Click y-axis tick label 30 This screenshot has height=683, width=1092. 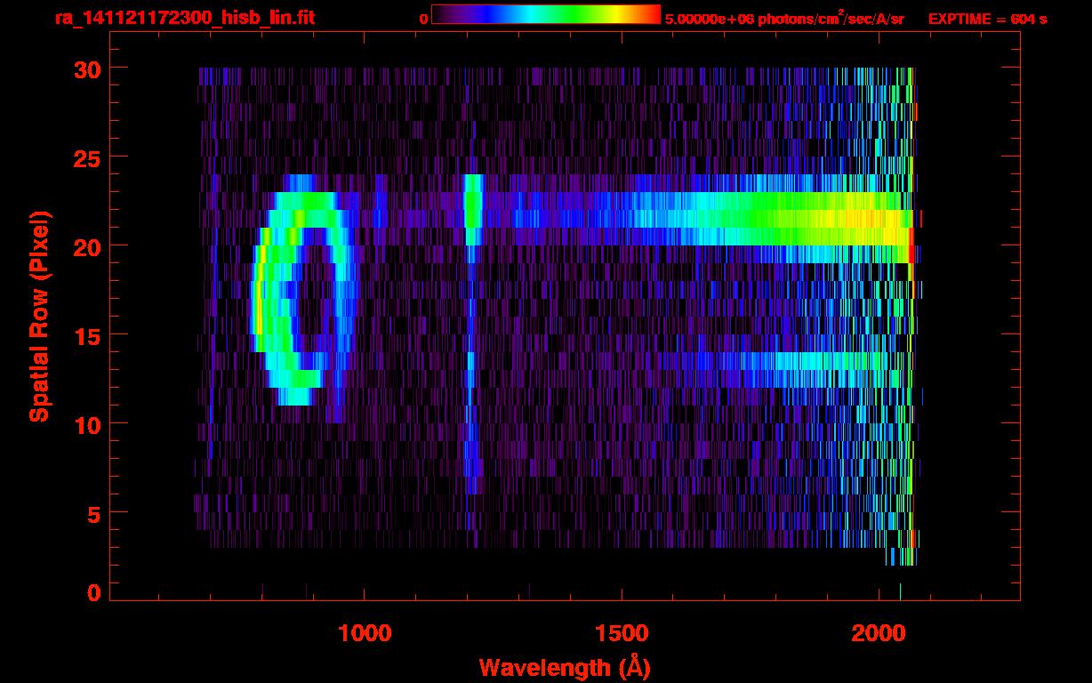86,68
